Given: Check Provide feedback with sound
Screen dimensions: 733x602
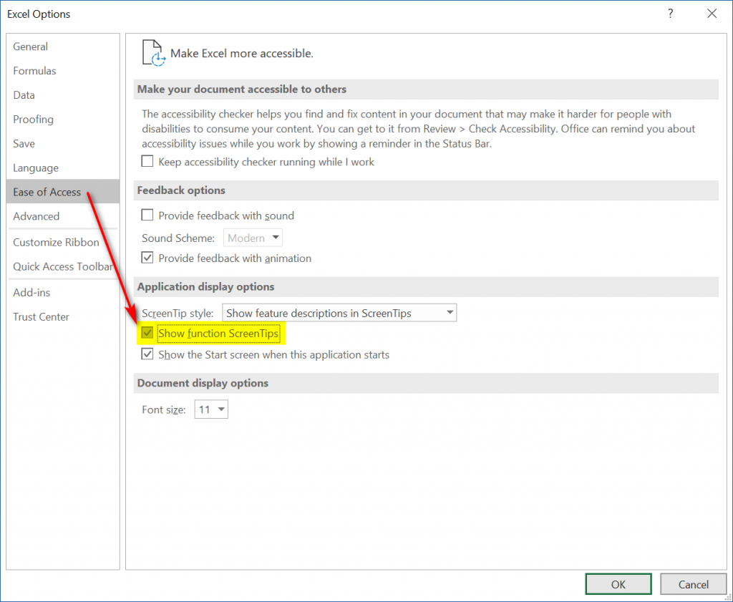Looking at the screenshot, I should [x=147, y=215].
